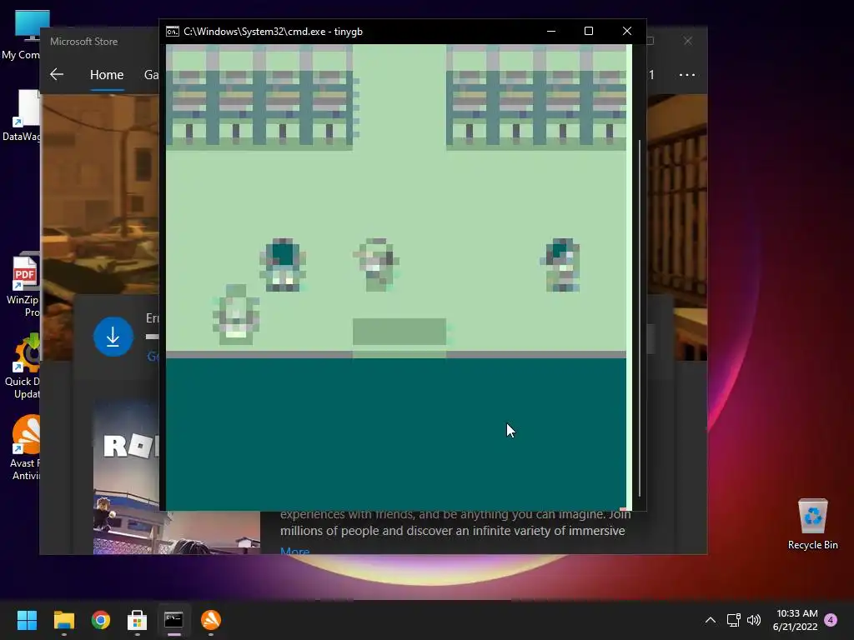Go back in Microsoft Store window
The height and width of the screenshot is (640, 854).
pyautogui.click(x=57, y=74)
